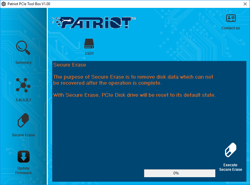
Task: Click the text about removing disk data
Action: pyautogui.click(x=133, y=80)
